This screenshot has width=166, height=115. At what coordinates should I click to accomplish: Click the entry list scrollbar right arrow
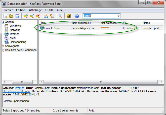161,82
